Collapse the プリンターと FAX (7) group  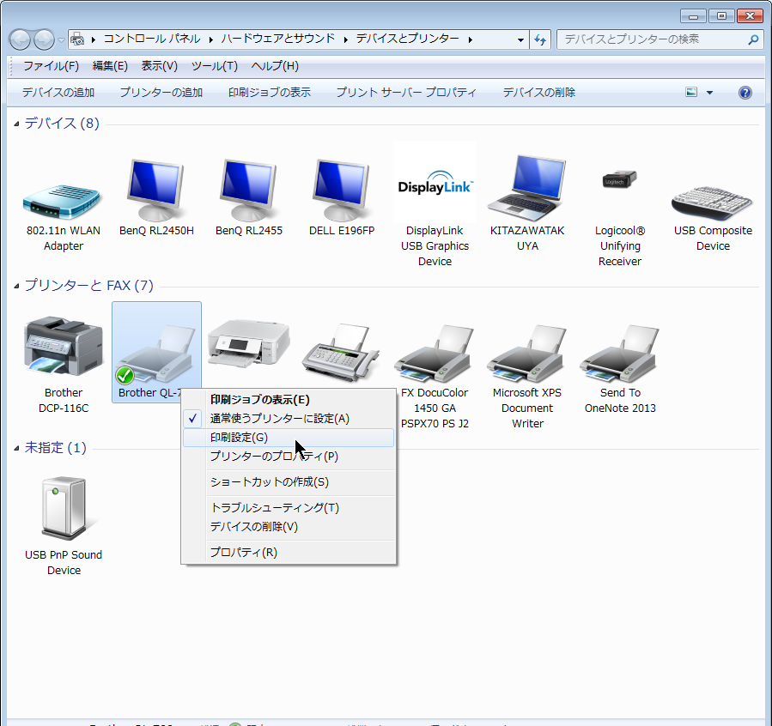pos(16,287)
